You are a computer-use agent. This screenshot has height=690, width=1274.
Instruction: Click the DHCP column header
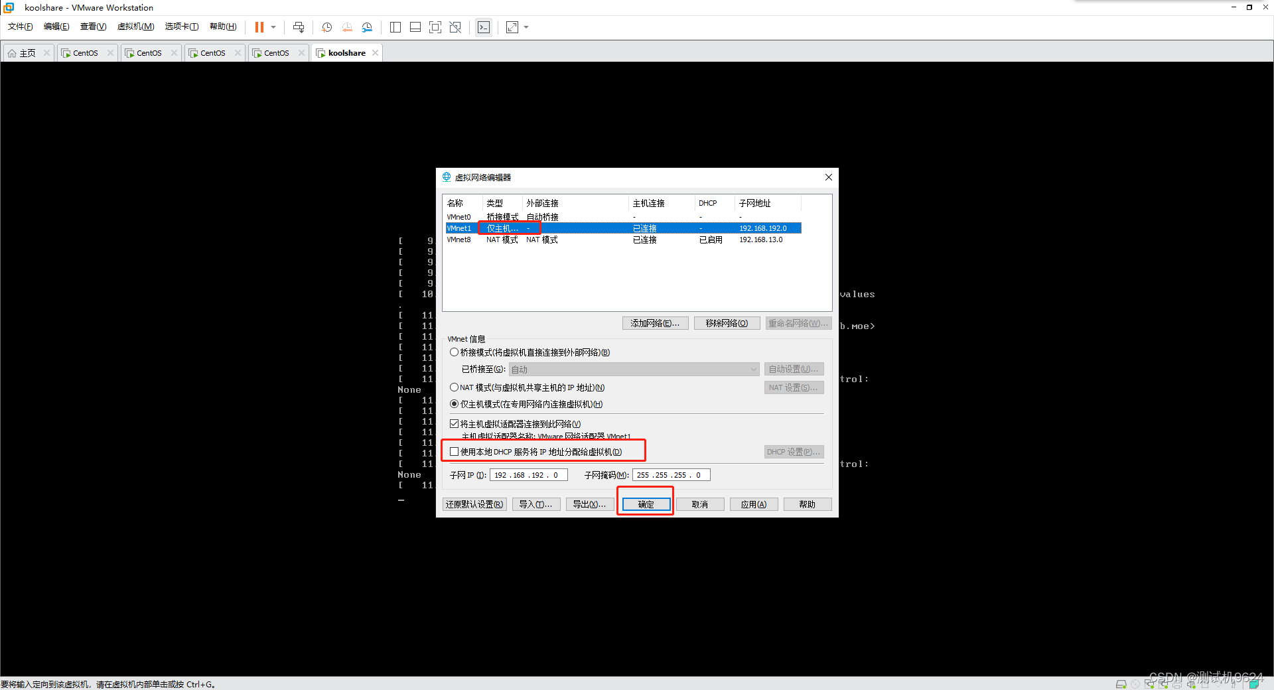tap(715, 203)
